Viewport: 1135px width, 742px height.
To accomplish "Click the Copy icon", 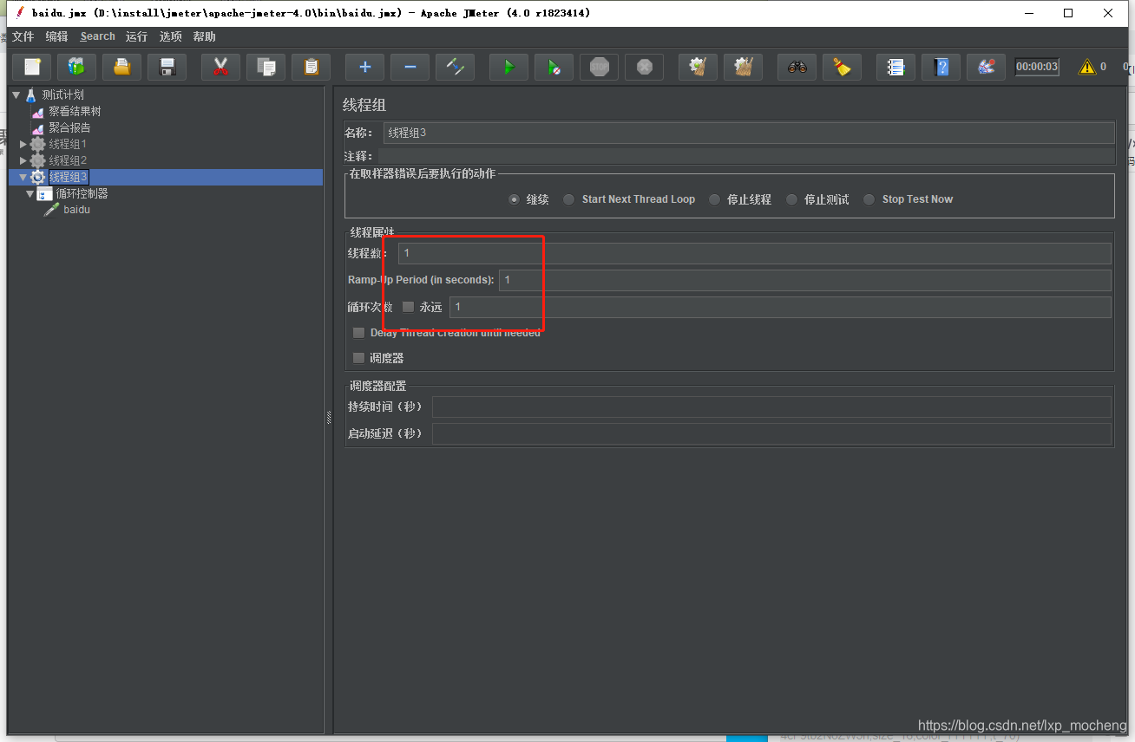I will pos(266,67).
